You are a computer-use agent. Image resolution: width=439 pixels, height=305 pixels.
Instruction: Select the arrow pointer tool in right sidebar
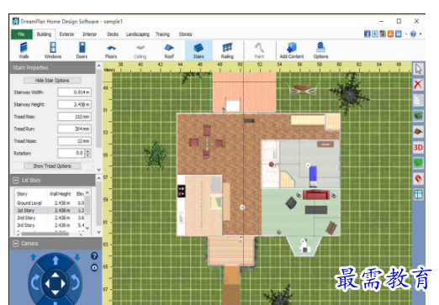point(418,69)
